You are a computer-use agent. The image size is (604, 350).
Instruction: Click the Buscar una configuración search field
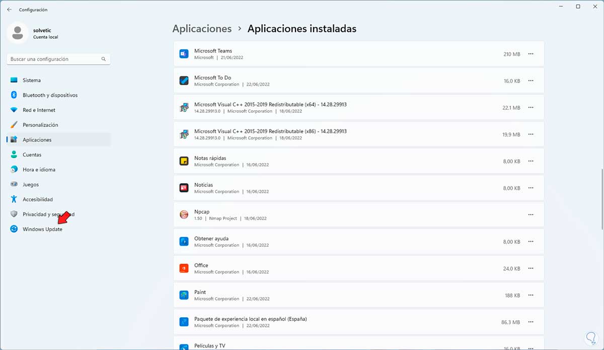click(x=54, y=59)
